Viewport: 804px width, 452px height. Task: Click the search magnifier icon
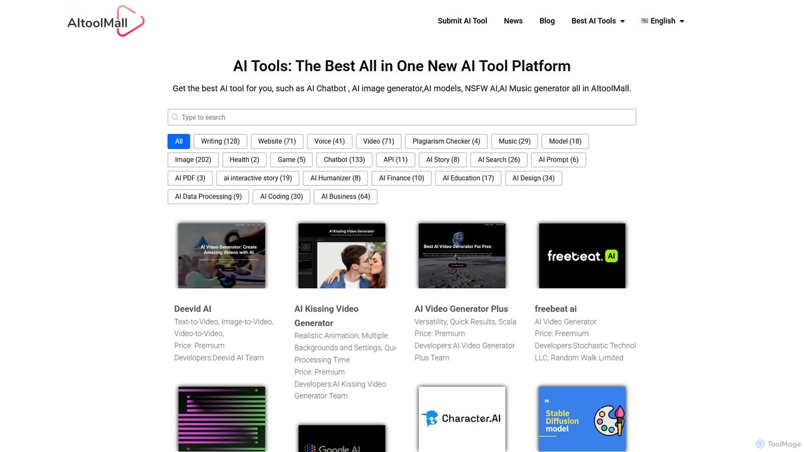175,117
